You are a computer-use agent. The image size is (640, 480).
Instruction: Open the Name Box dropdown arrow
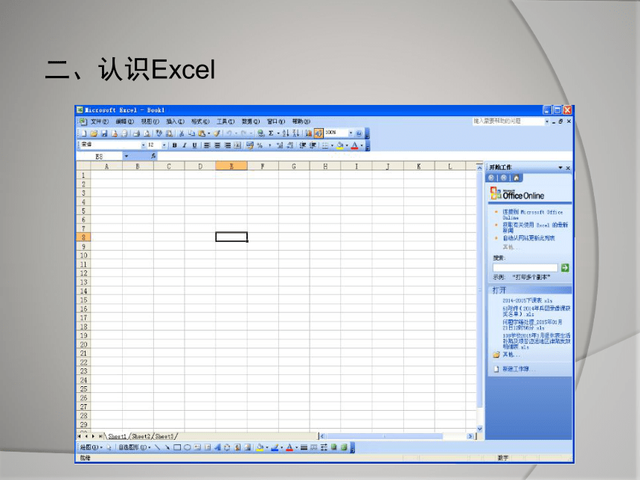coord(126,156)
